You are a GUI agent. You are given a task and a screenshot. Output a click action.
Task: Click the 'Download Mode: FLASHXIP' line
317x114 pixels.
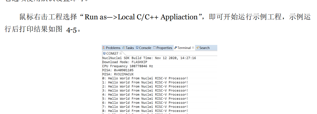(x=125, y=62)
